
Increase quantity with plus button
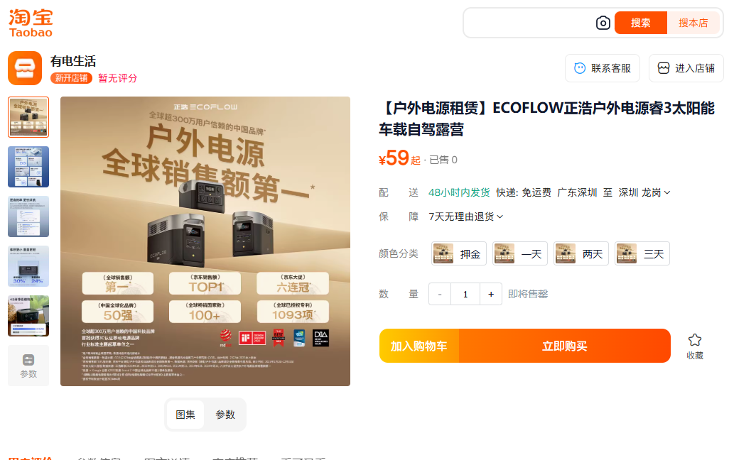490,294
